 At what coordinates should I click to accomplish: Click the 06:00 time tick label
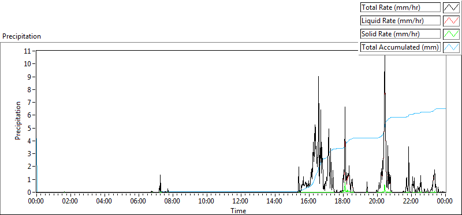139,201
